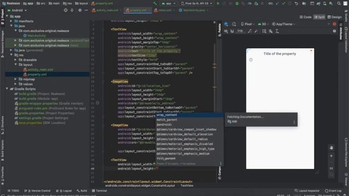The width and height of the screenshot is (349, 196).
Task: Expand the manifests folder arrow
Action: click(x=11, y=21)
